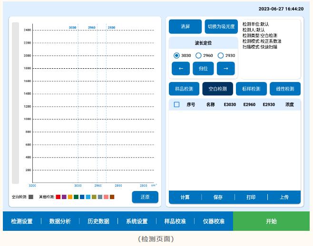
Task: Tick the table header select-all checkbox
Action: pos(176,104)
